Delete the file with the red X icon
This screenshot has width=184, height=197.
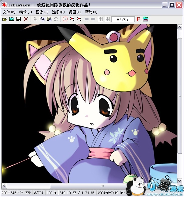[x=26, y=19]
